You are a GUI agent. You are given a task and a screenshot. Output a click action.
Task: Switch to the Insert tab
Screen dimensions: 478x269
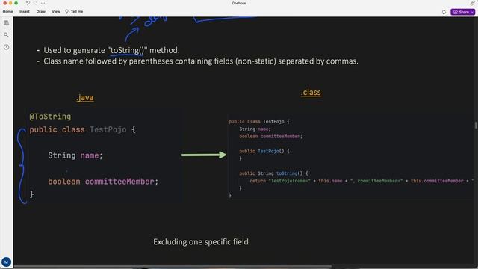(25, 12)
